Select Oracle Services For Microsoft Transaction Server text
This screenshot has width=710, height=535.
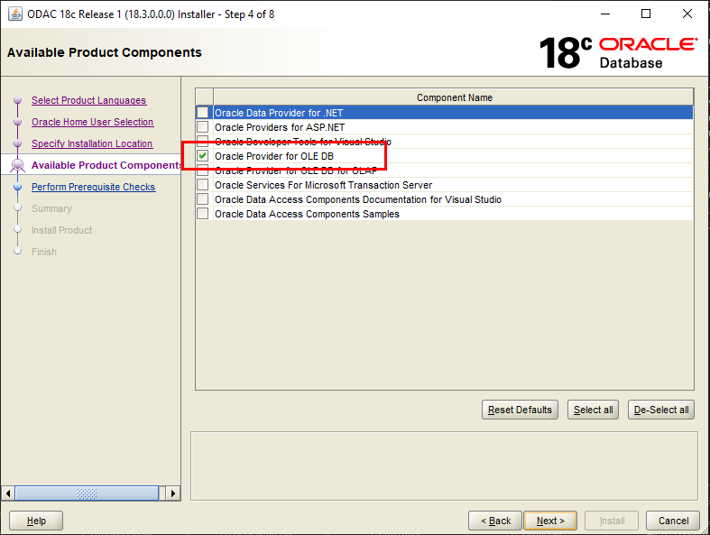pyautogui.click(x=323, y=185)
